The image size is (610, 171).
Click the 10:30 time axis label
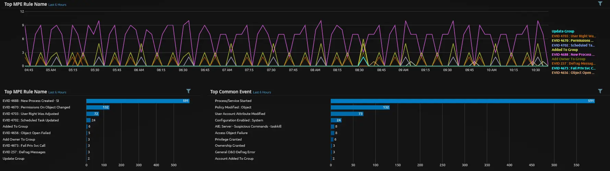[536, 70]
